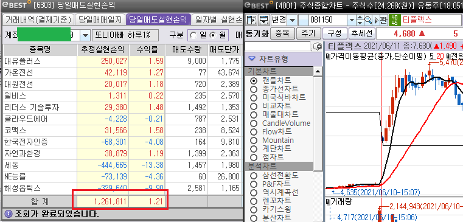The height and width of the screenshot is (222, 463).
Task: Switch to the 당일매매일지 tab
Action: (100, 20)
